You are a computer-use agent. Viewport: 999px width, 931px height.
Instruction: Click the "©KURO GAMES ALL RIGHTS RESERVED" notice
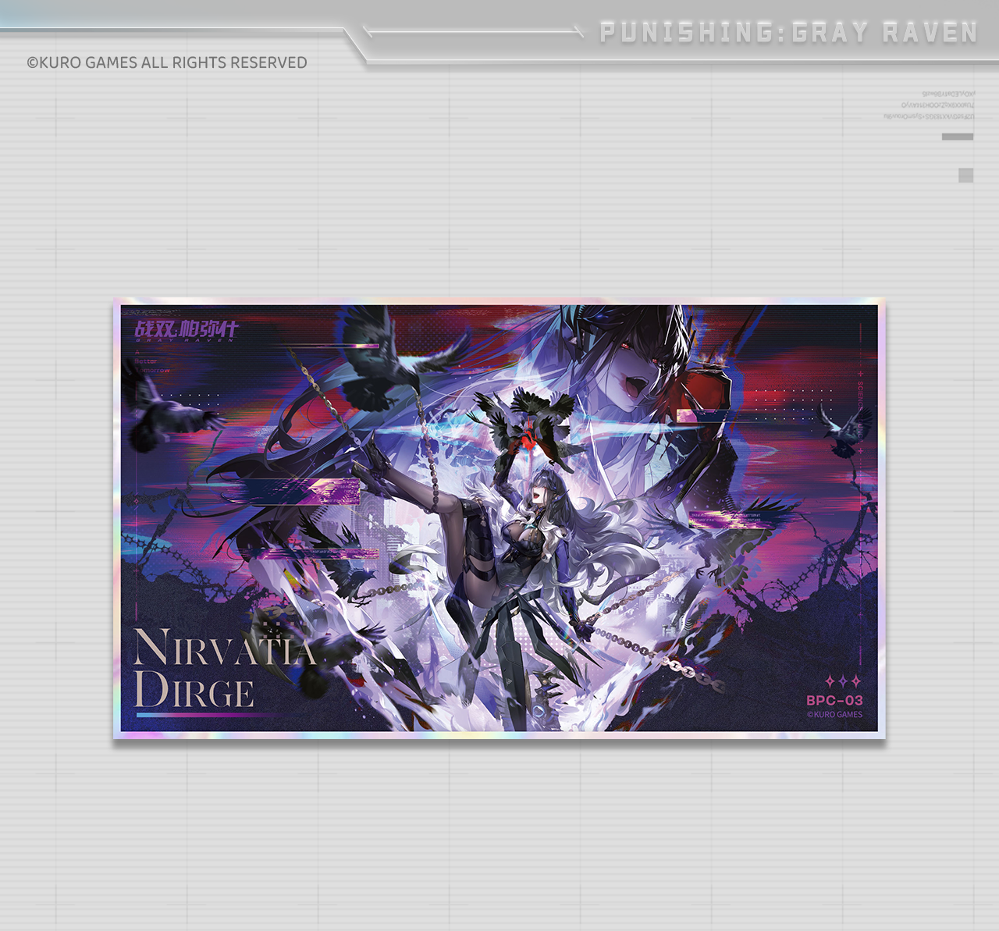(167, 62)
